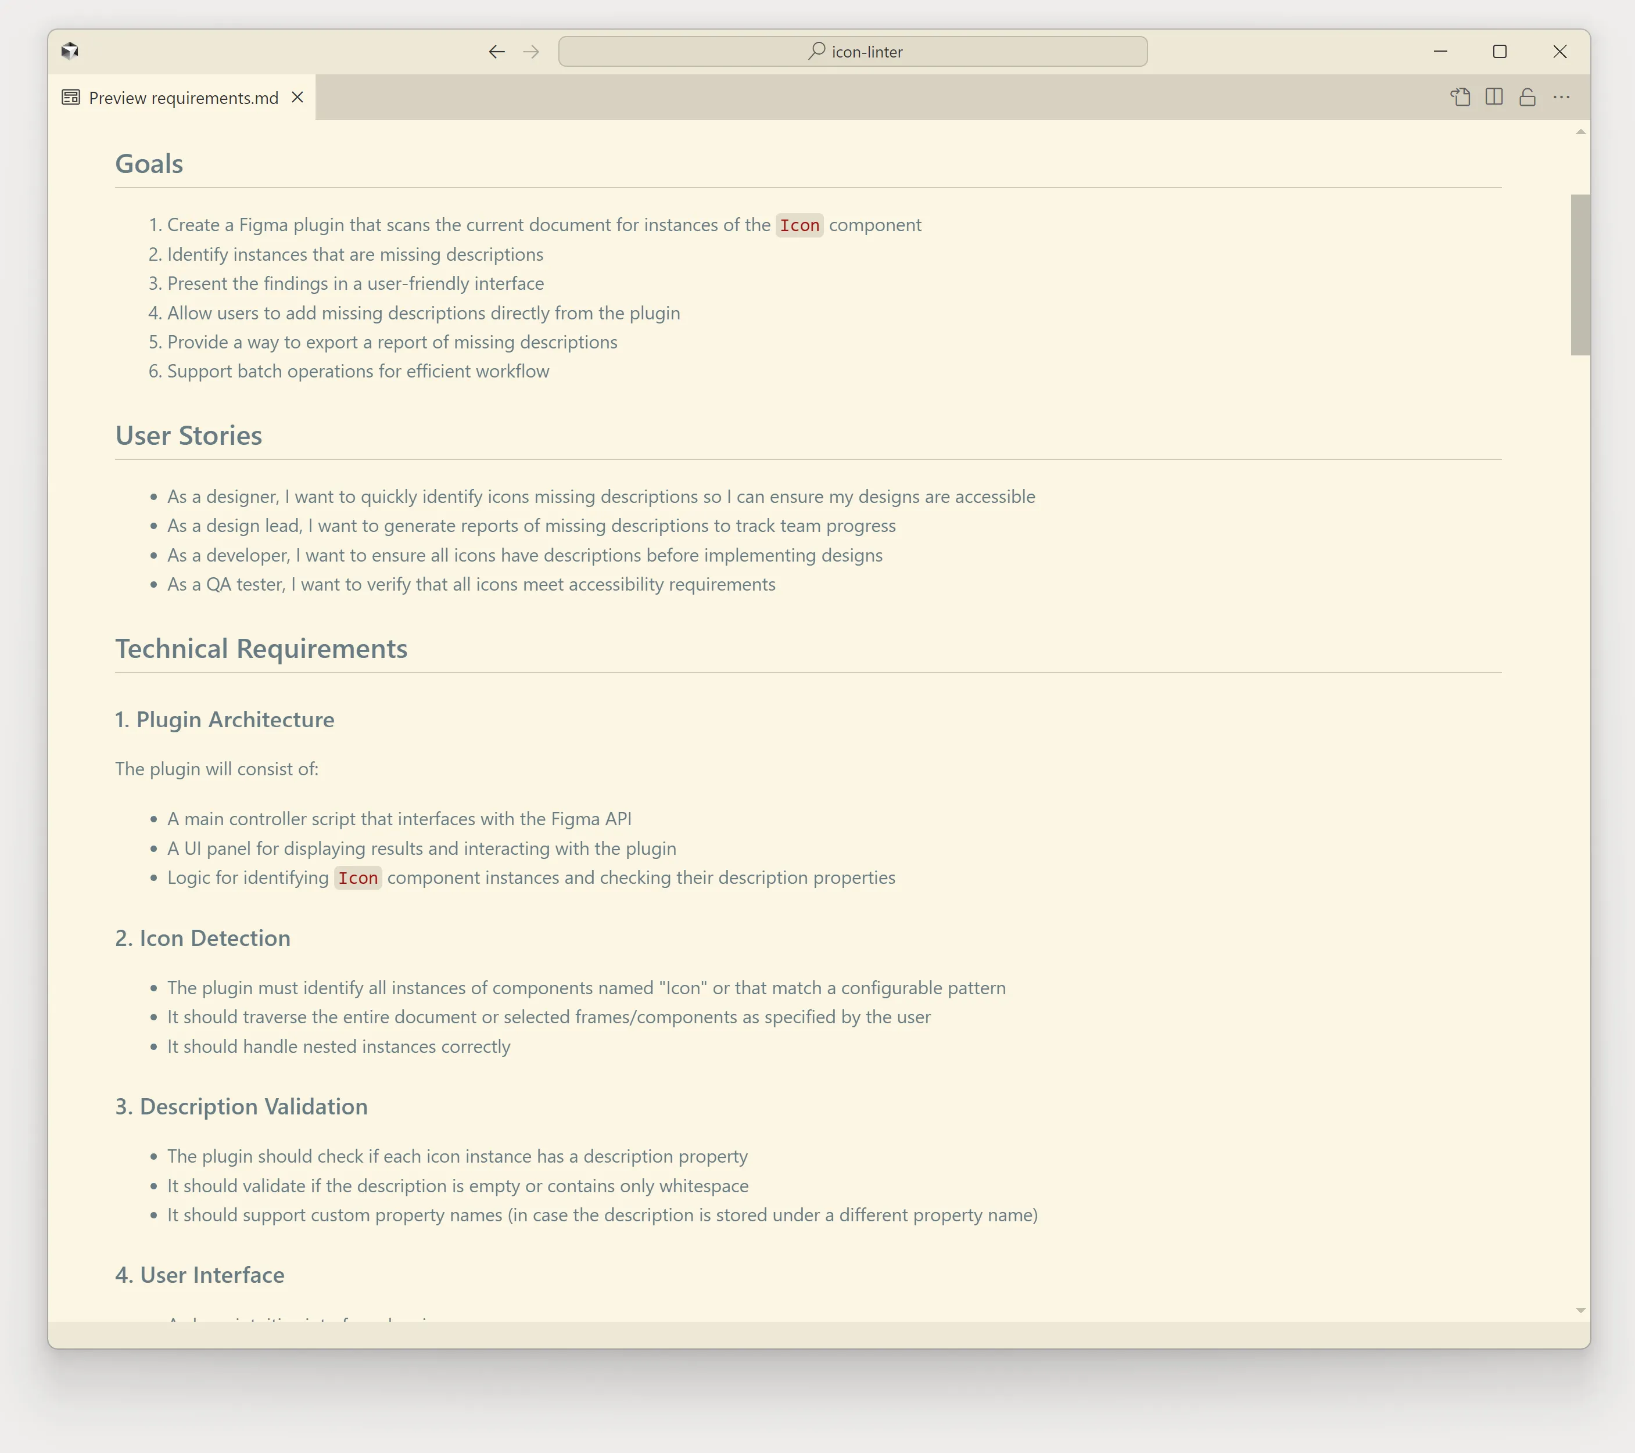Click the '1. Plugin Architecture' subheading
Image resolution: width=1635 pixels, height=1453 pixels.
pos(225,720)
